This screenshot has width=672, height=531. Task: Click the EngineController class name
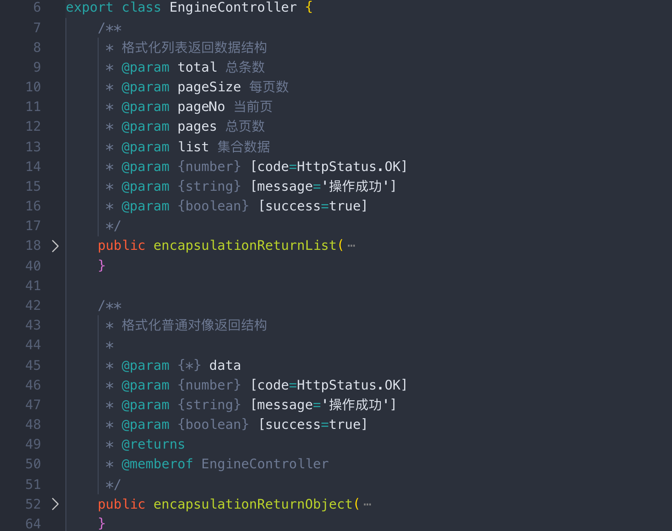coord(233,7)
